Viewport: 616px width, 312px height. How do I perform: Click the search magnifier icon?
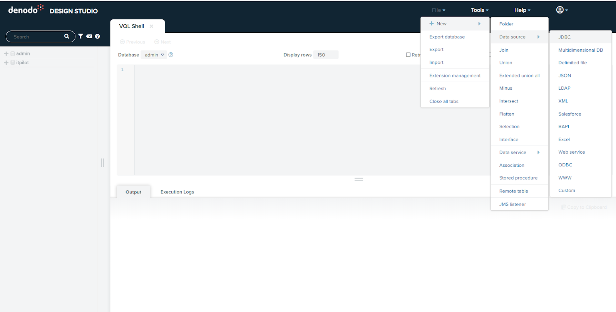point(67,36)
